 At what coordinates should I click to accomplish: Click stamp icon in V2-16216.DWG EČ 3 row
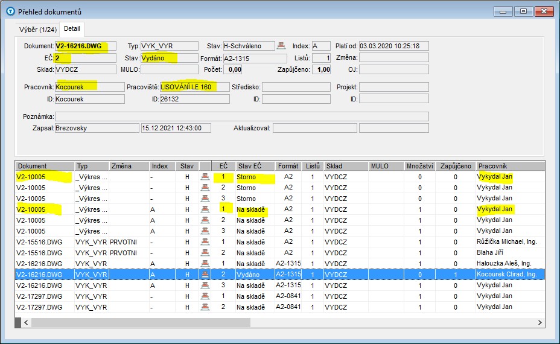pyautogui.click(x=205, y=285)
